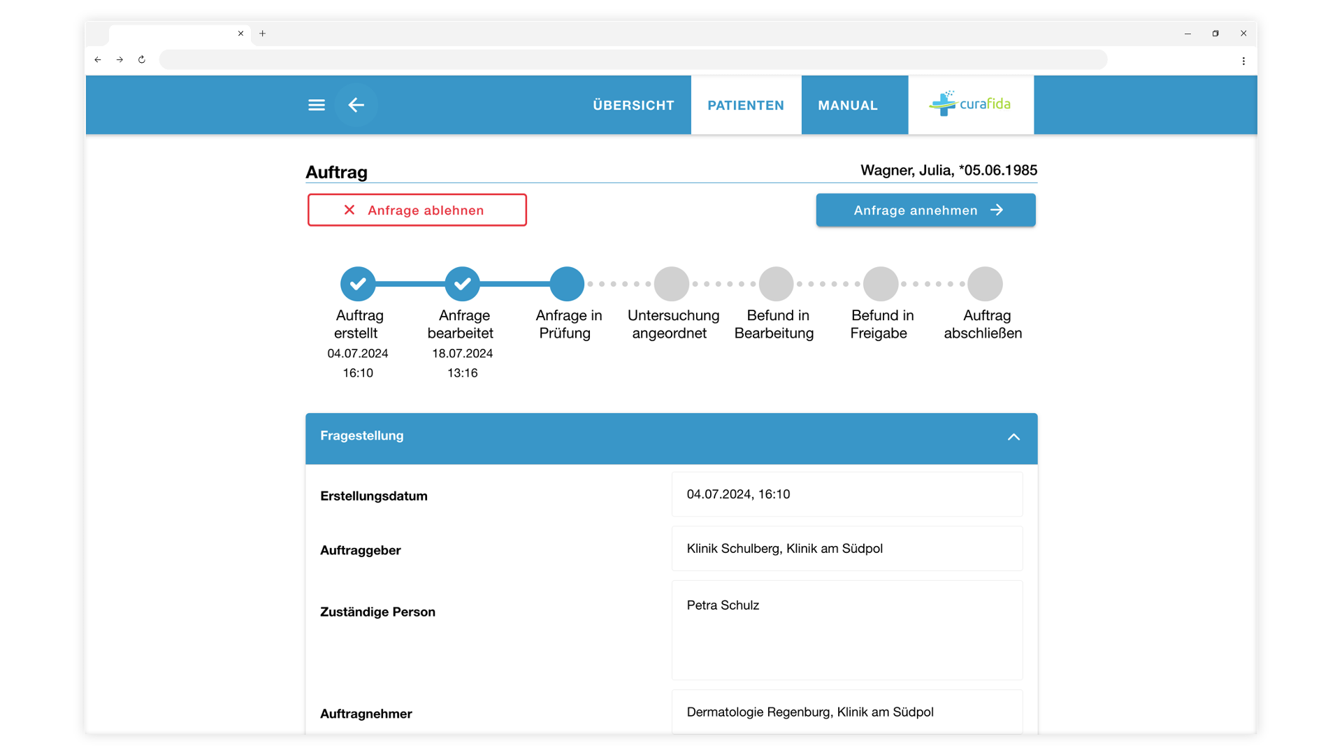The image size is (1342, 755).
Task: Go back in browser history
Action: coord(98,60)
